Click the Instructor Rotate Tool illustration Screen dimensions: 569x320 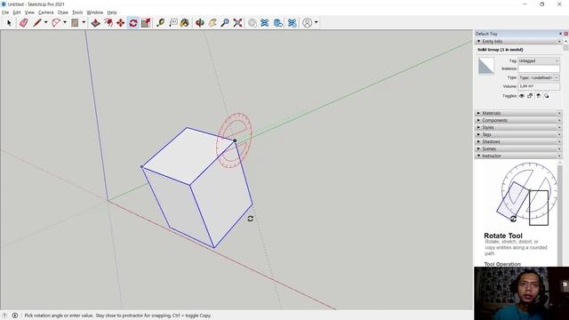coord(526,194)
